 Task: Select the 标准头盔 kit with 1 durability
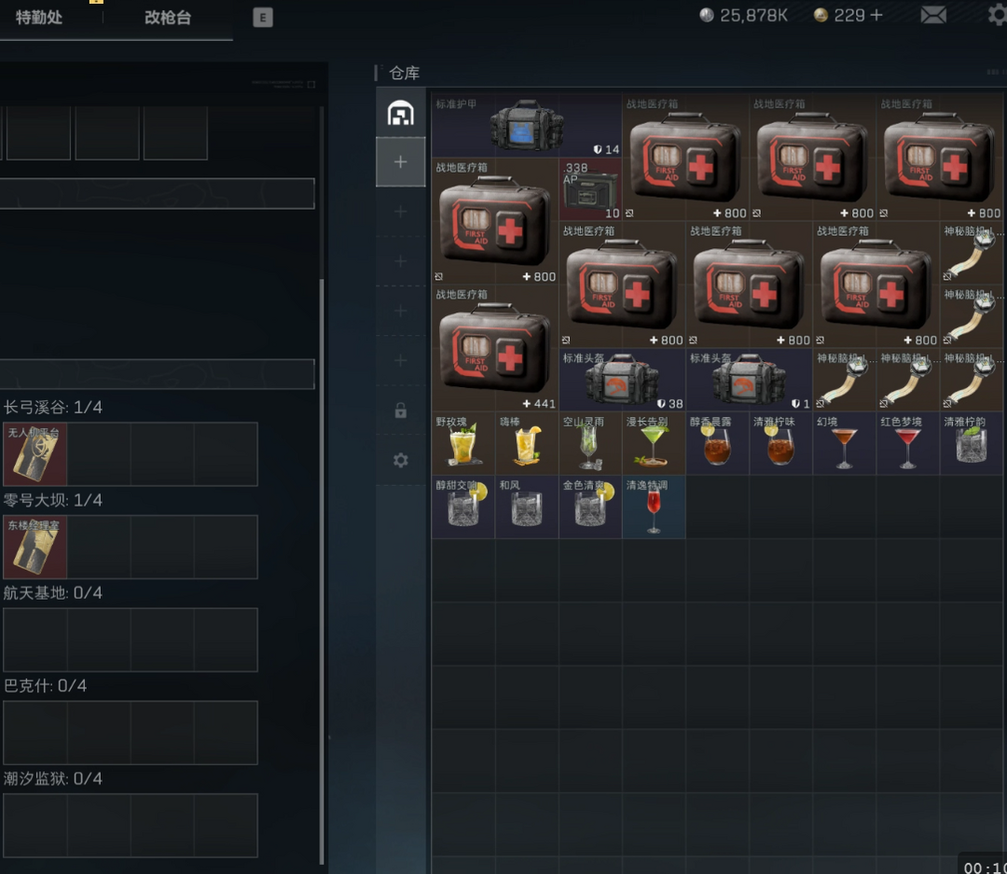(749, 380)
